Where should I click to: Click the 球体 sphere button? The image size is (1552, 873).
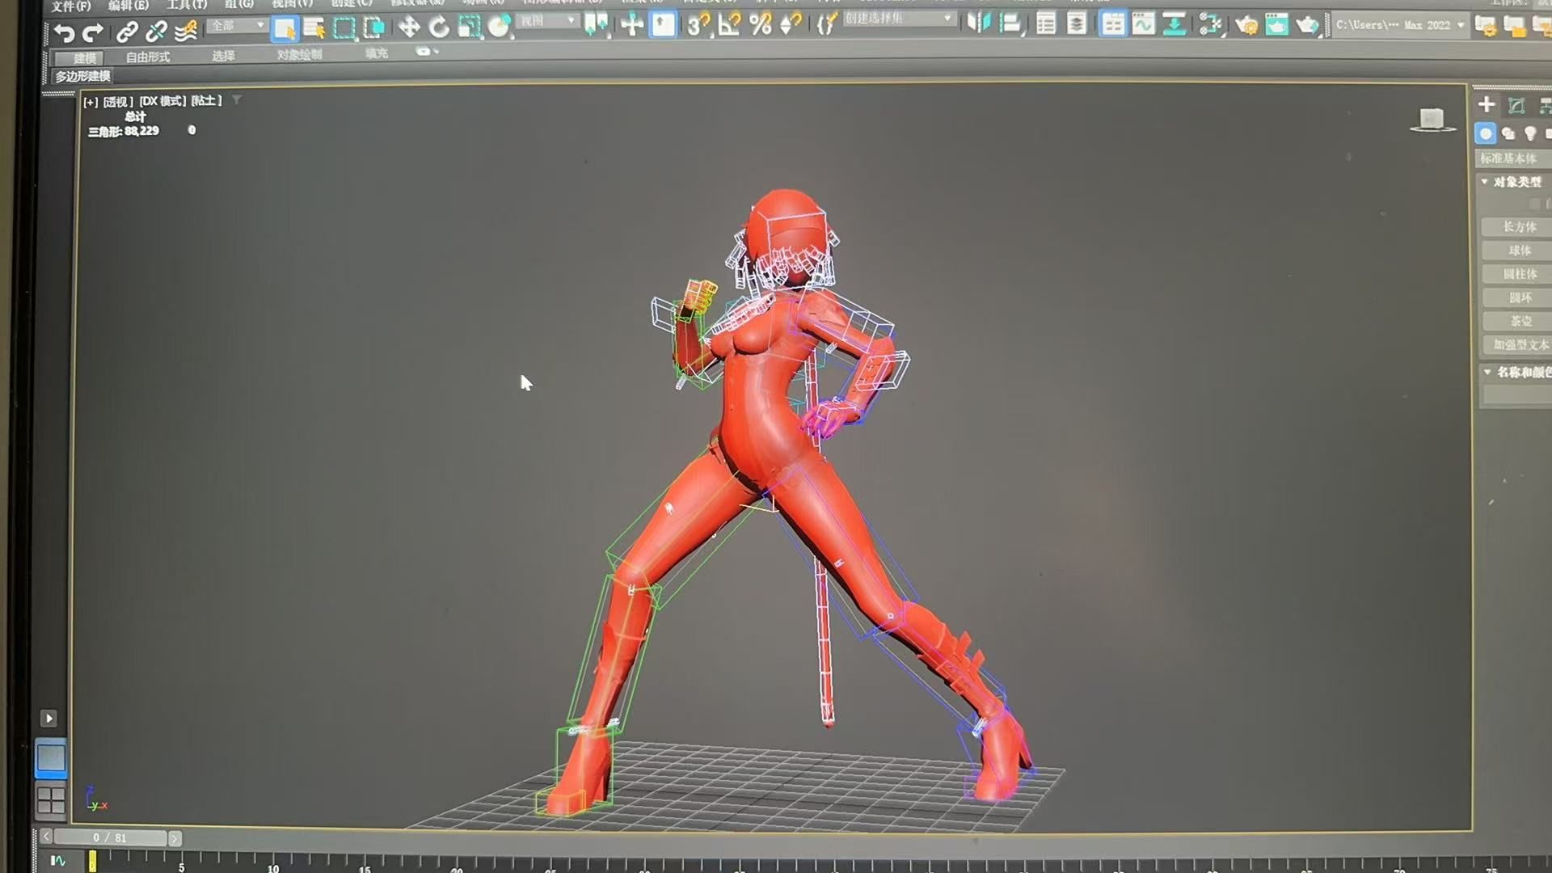[x=1519, y=251]
